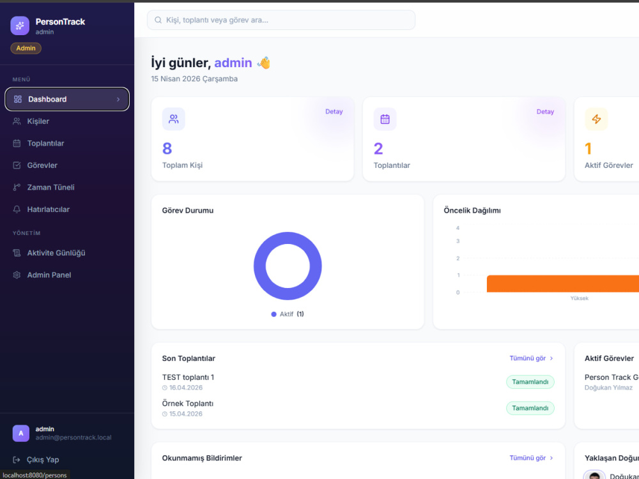Screen dimensions: 639x479
Task: Go to Toplantılar in the sidebar
Action: (67, 143)
